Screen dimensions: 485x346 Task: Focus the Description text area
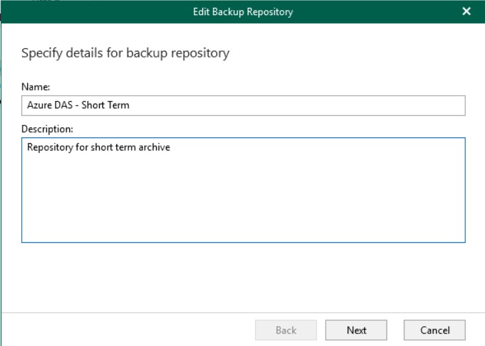pyautogui.click(x=243, y=190)
